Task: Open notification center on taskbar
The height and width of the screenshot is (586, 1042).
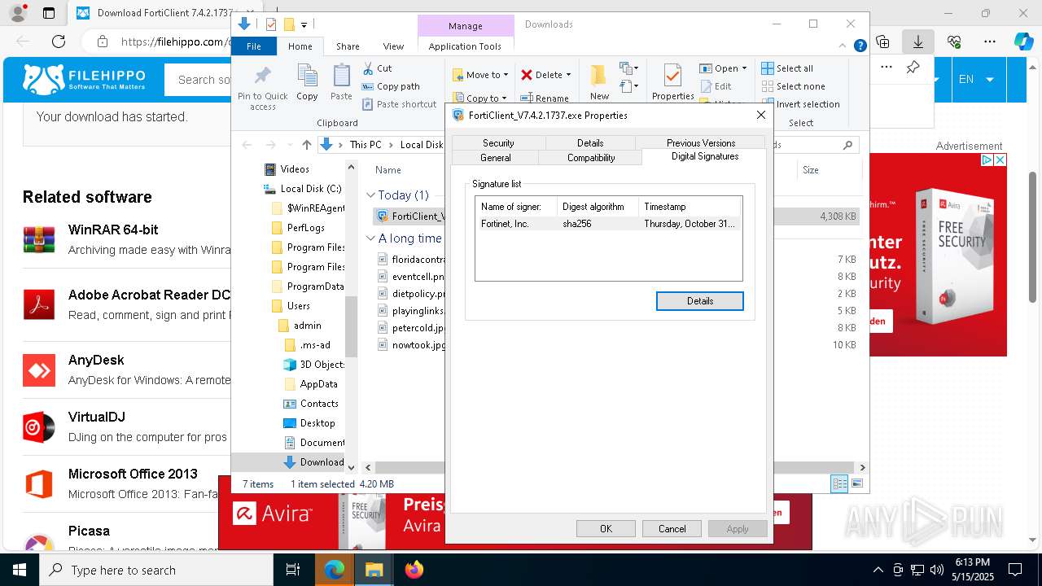Action: click(1015, 570)
